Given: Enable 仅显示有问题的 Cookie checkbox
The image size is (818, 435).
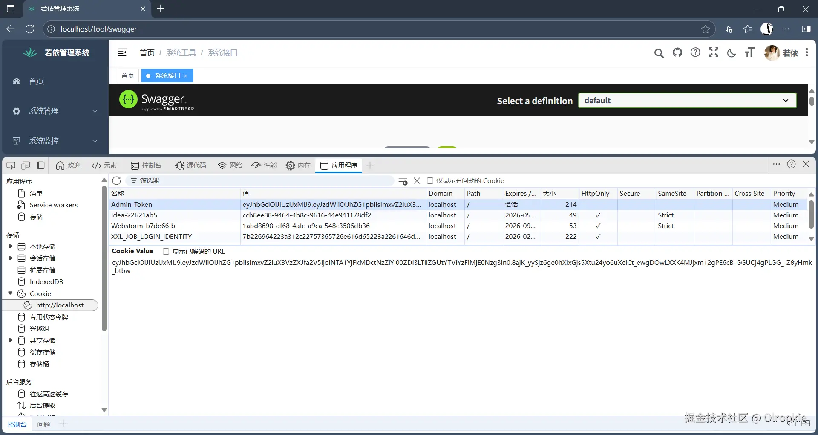Looking at the screenshot, I should [430, 181].
